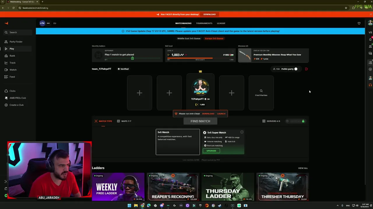
Task: Open the VS icon in the right rail
Action: pos(370,32)
